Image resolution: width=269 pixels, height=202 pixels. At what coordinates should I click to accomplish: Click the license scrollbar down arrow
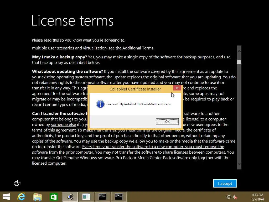click(x=239, y=164)
